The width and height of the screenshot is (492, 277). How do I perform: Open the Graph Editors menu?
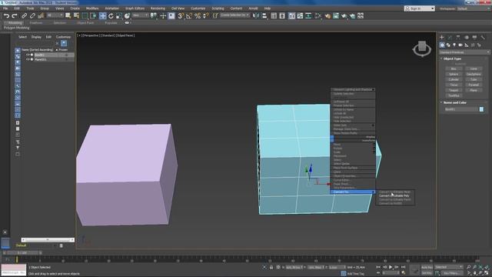tap(135, 8)
